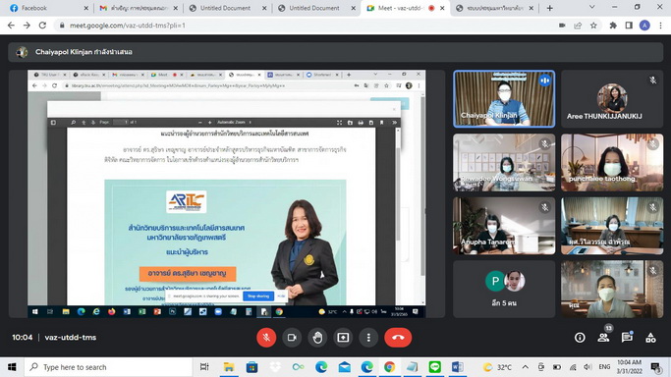The image size is (671, 377).
Task: Show hidden system tray icons
Action: click(525, 367)
